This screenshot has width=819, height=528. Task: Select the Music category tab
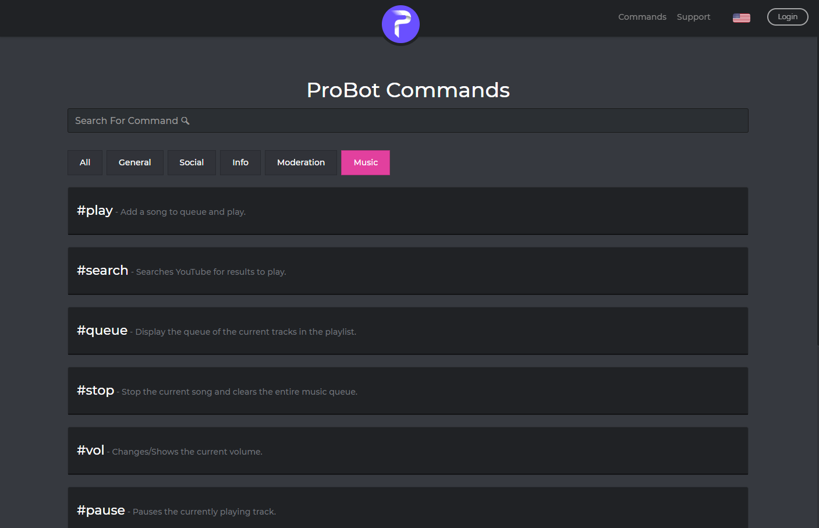[x=366, y=162]
